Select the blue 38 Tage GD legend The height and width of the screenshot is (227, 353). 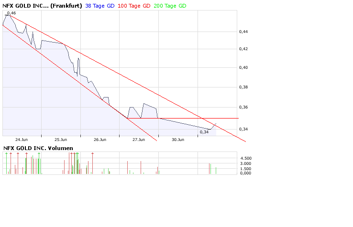[x=99, y=6]
